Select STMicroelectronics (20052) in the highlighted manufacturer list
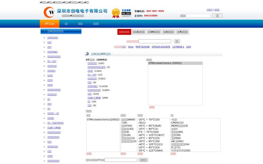The image size is (263, 164). pos(175,63)
